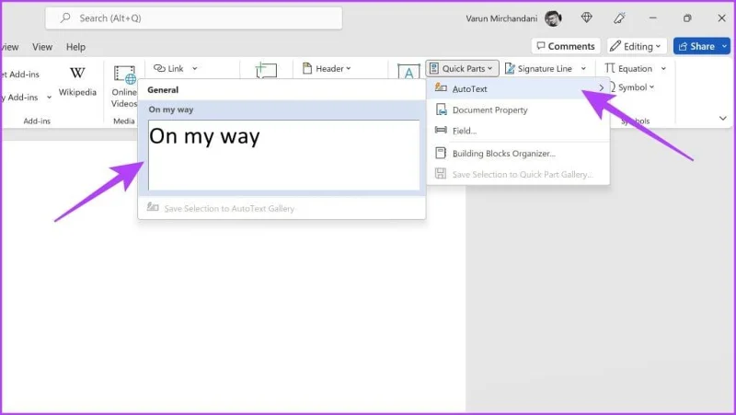Click the On my way entry title

(x=171, y=110)
